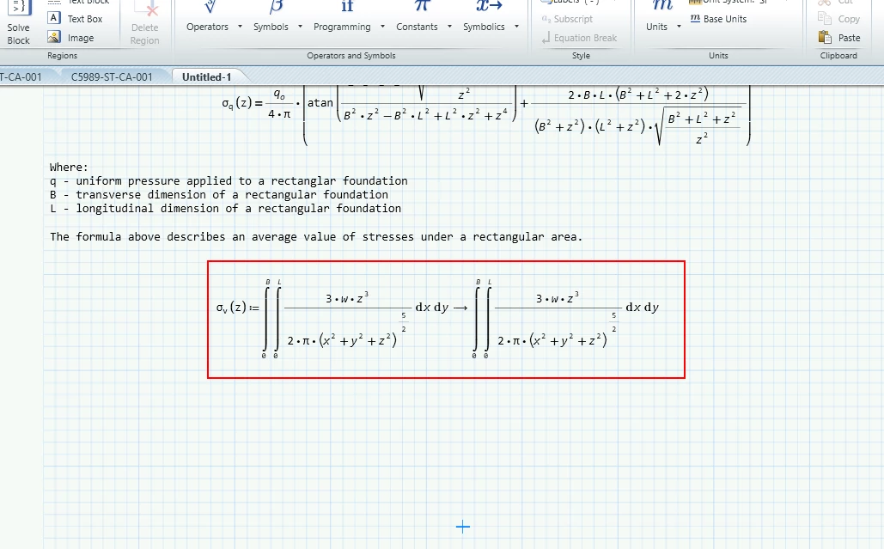Click the Image insert icon
Image resolution: width=884 pixels, height=549 pixels.
pos(54,37)
